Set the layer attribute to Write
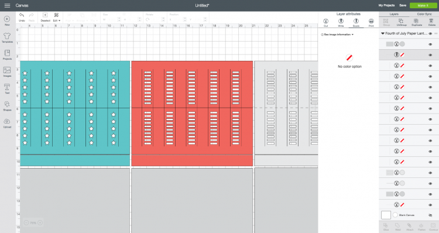Image resolution: width=439 pixels, height=233 pixels. tap(341, 23)
